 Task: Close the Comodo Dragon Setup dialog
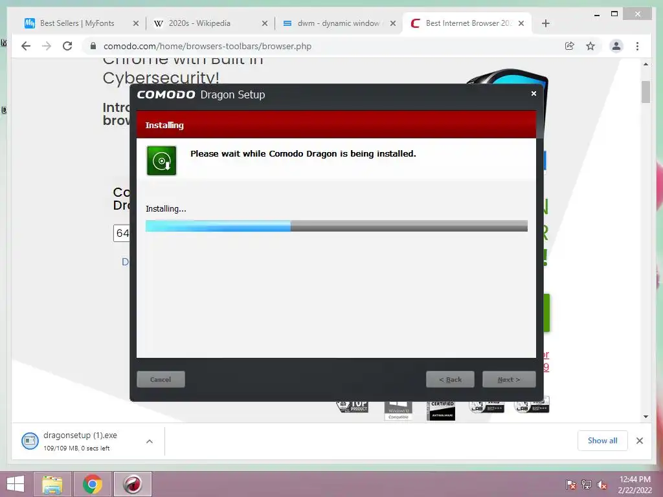click(534, 93)
